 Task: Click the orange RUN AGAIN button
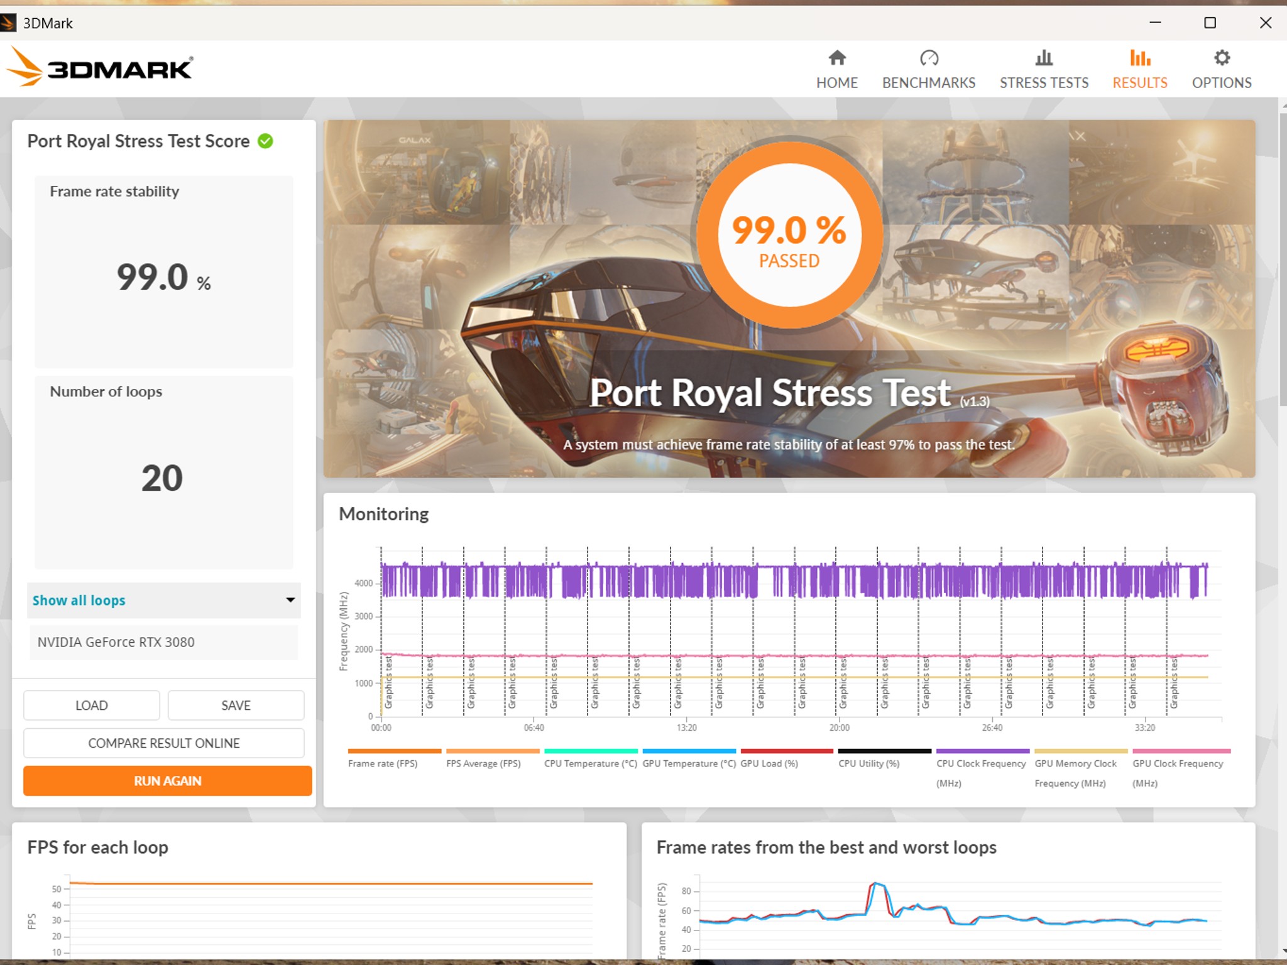(x=168, y=781)
